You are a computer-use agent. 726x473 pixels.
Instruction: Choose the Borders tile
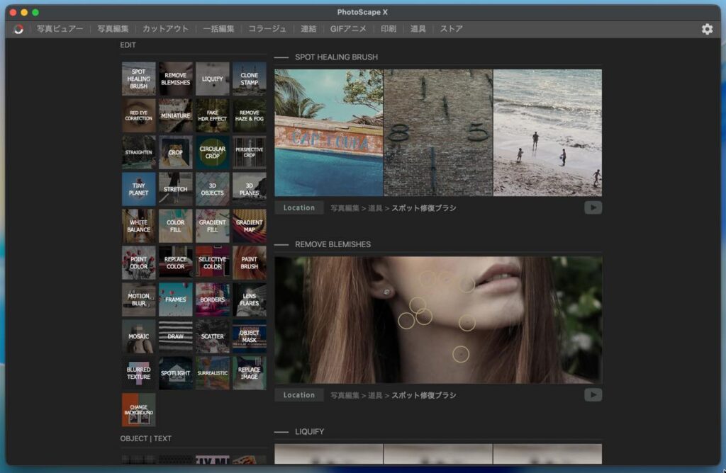[213, 300]
